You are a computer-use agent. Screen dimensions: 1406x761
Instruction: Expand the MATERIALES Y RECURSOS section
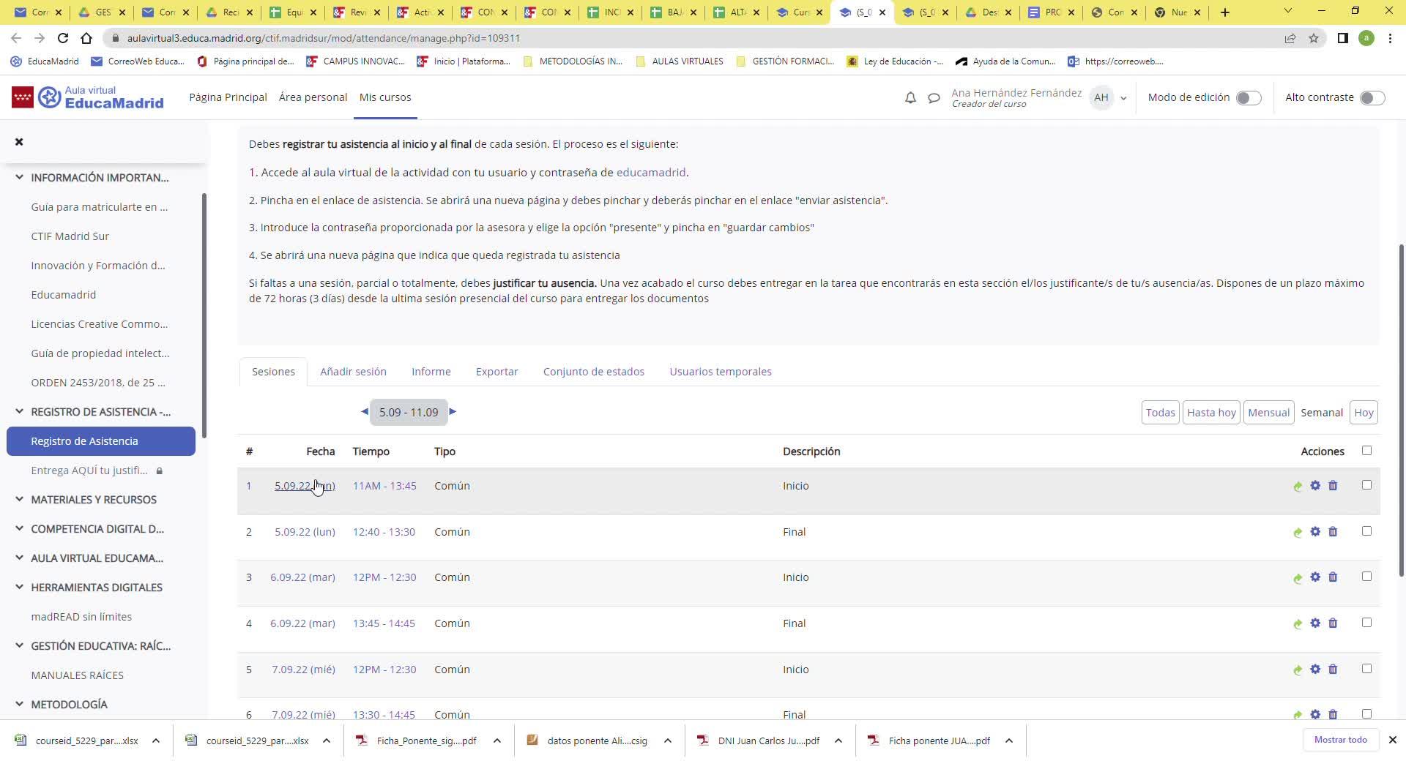19,500
